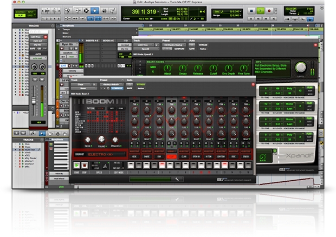Click the wrench settings icon below Boom
This screenshot has width=336, height=237.
[177, 179]
